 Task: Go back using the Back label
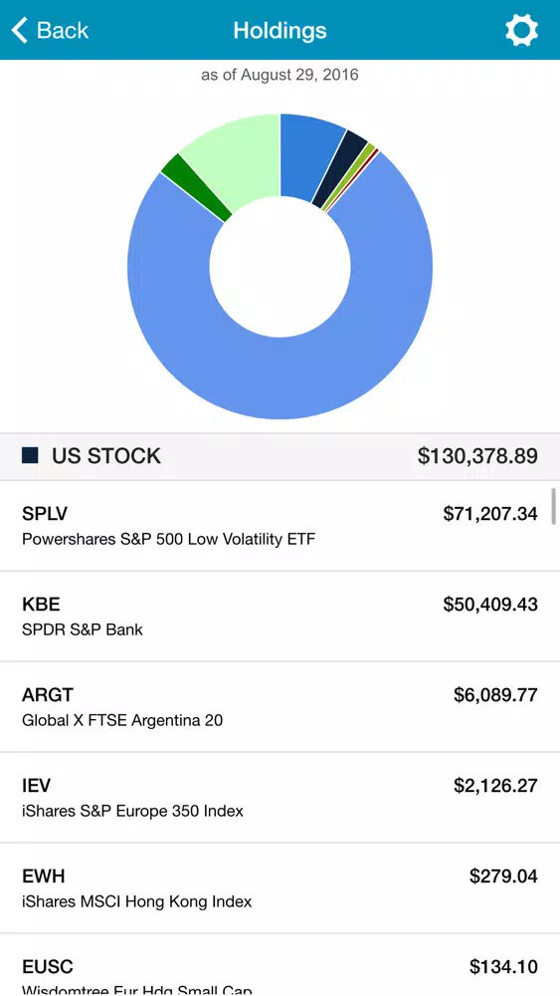(62, 30)
